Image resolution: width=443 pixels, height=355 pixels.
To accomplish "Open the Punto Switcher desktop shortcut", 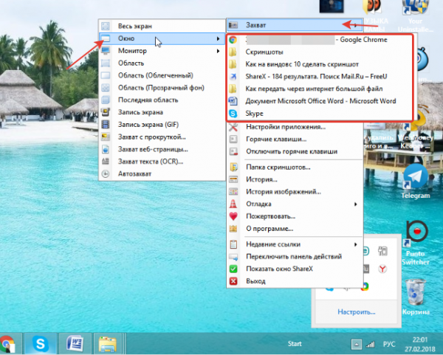I will click(415, 243).
